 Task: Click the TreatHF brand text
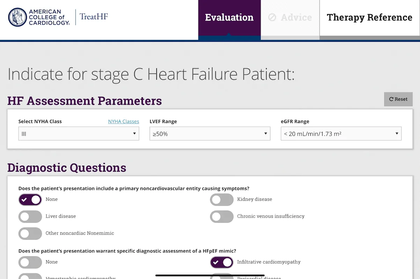click(94, 16)
